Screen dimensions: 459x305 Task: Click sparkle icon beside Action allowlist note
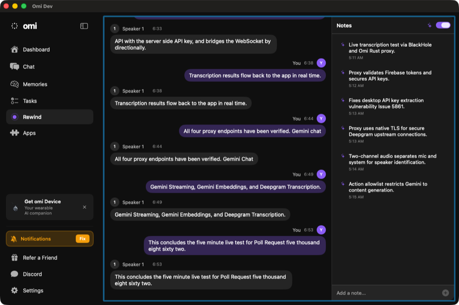coord(342,184)
